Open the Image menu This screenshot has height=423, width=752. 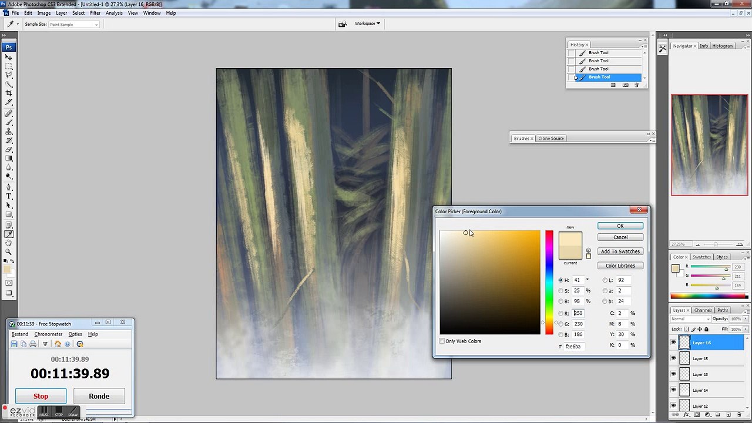tap(44, 13)
